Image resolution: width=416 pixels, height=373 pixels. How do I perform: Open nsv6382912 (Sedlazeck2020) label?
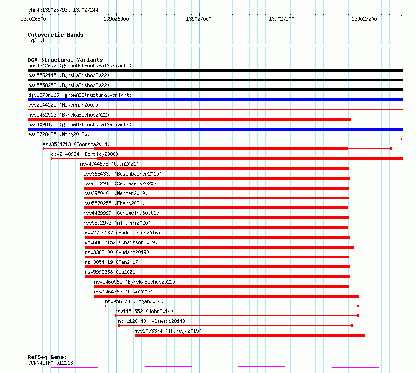click(x=120, y=183)
